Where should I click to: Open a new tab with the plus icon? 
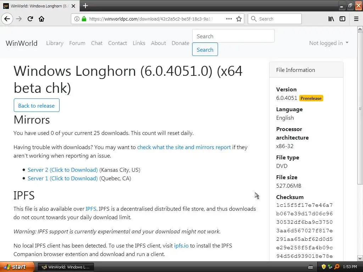click(x=85, y=6)
